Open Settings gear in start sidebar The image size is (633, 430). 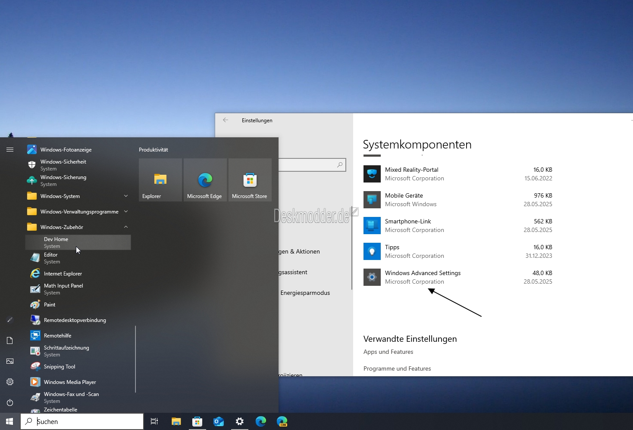click(x=10, y=382)
